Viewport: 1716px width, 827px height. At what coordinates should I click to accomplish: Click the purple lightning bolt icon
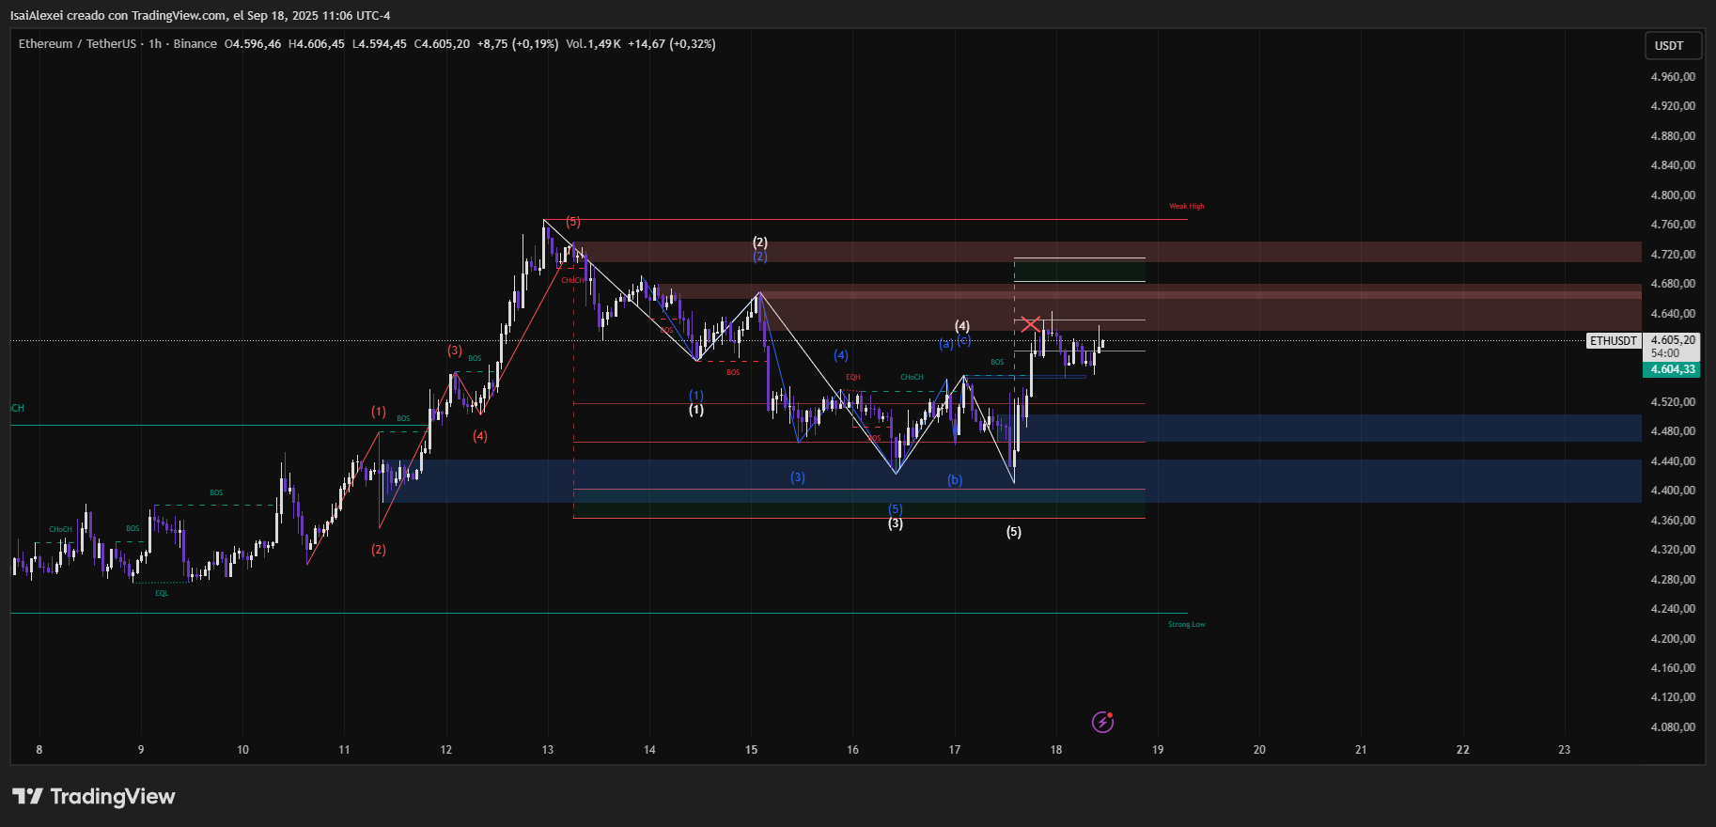pos(1102,722)
